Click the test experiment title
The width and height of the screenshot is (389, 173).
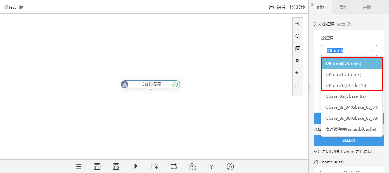[x=12, y=7]
